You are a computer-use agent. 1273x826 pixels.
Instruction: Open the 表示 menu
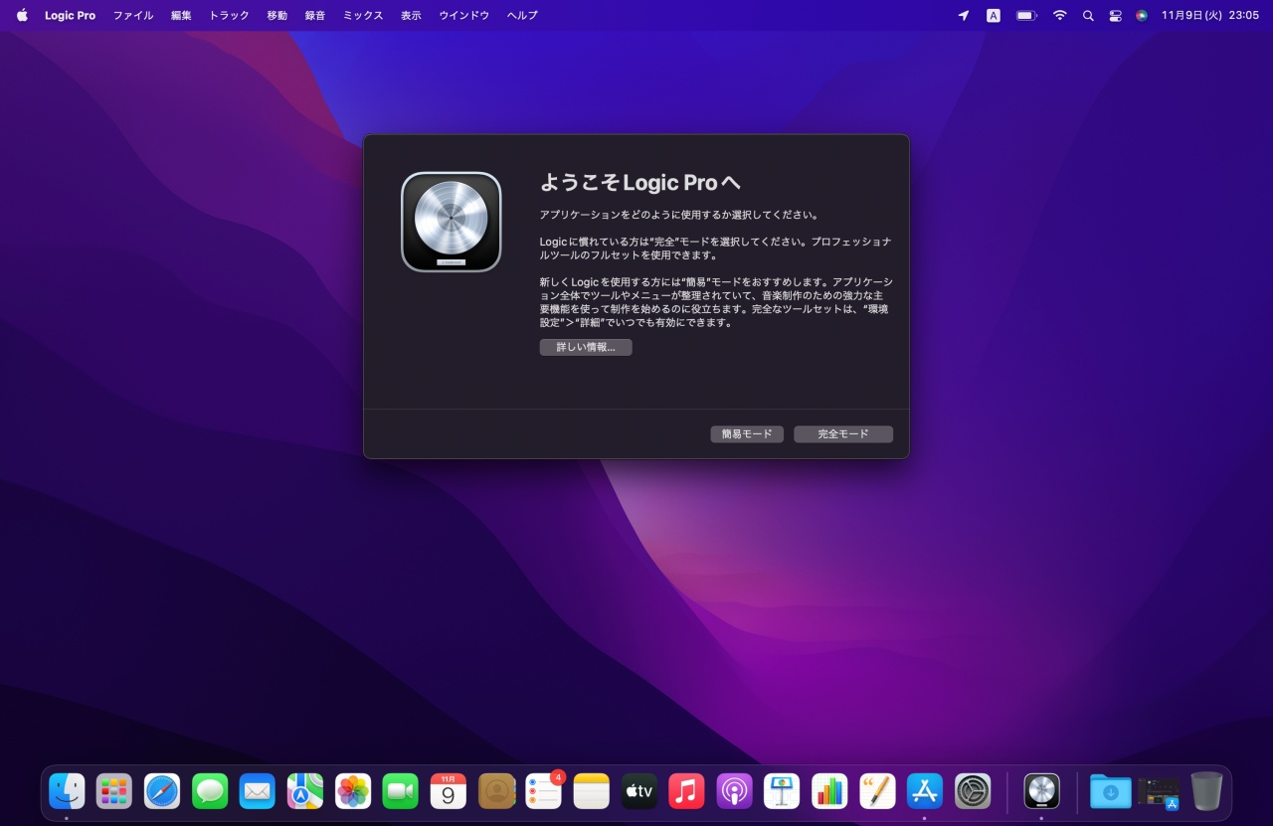pos(411,15)
